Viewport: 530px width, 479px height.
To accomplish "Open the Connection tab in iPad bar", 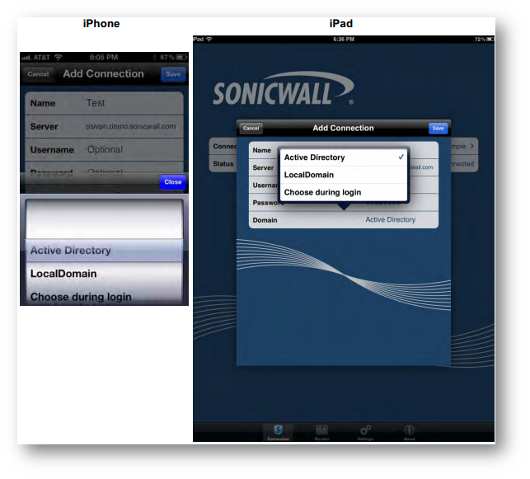I will point(278,432).
